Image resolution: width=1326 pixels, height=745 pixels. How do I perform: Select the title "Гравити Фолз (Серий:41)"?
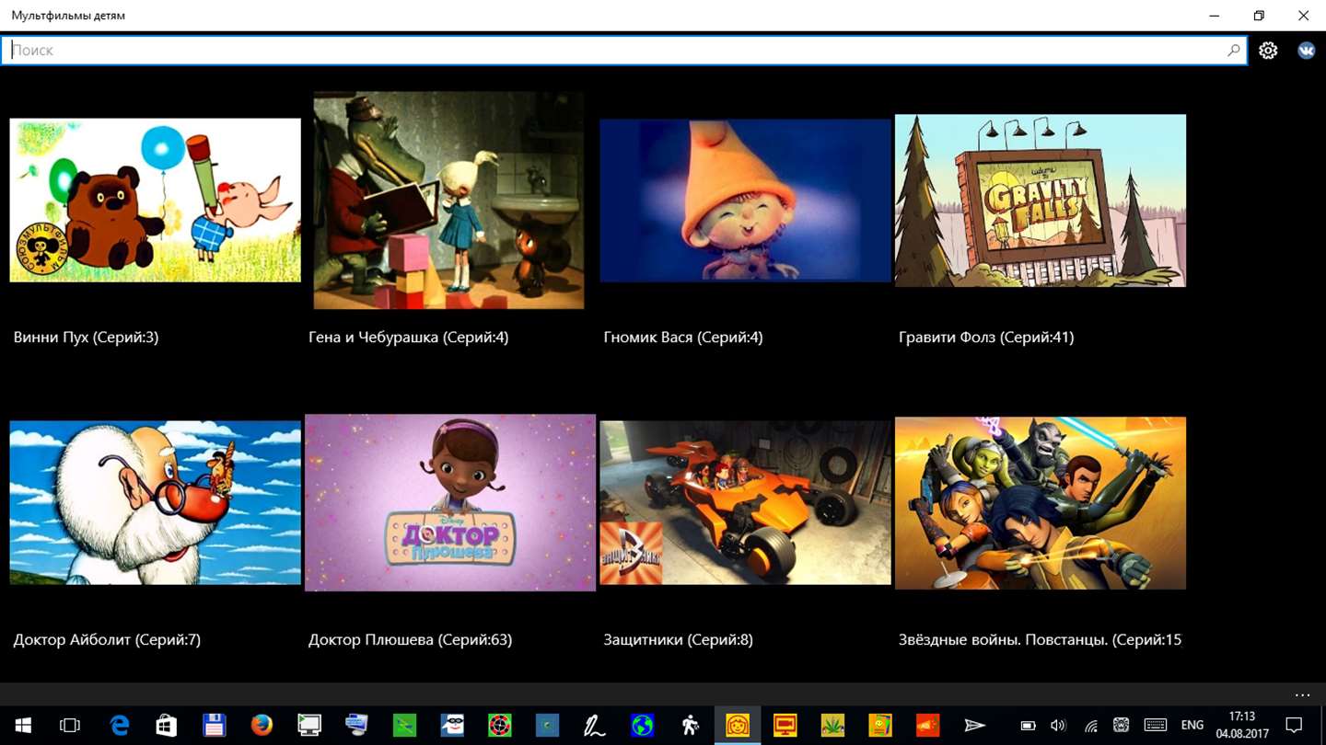click(x=986, y=338)
